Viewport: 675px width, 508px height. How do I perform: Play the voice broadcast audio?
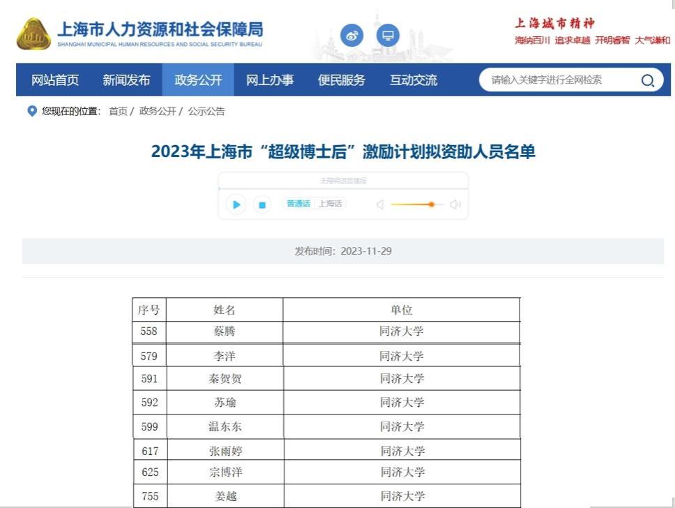[x=236, y=204]
